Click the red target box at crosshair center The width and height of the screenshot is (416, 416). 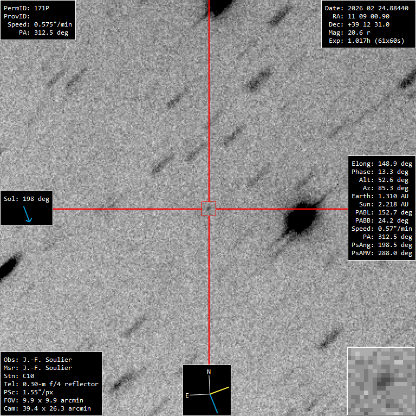(x=209, y=209)
